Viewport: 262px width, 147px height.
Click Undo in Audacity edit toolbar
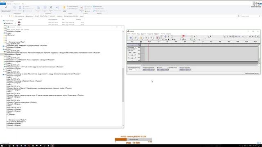[243, 36]
